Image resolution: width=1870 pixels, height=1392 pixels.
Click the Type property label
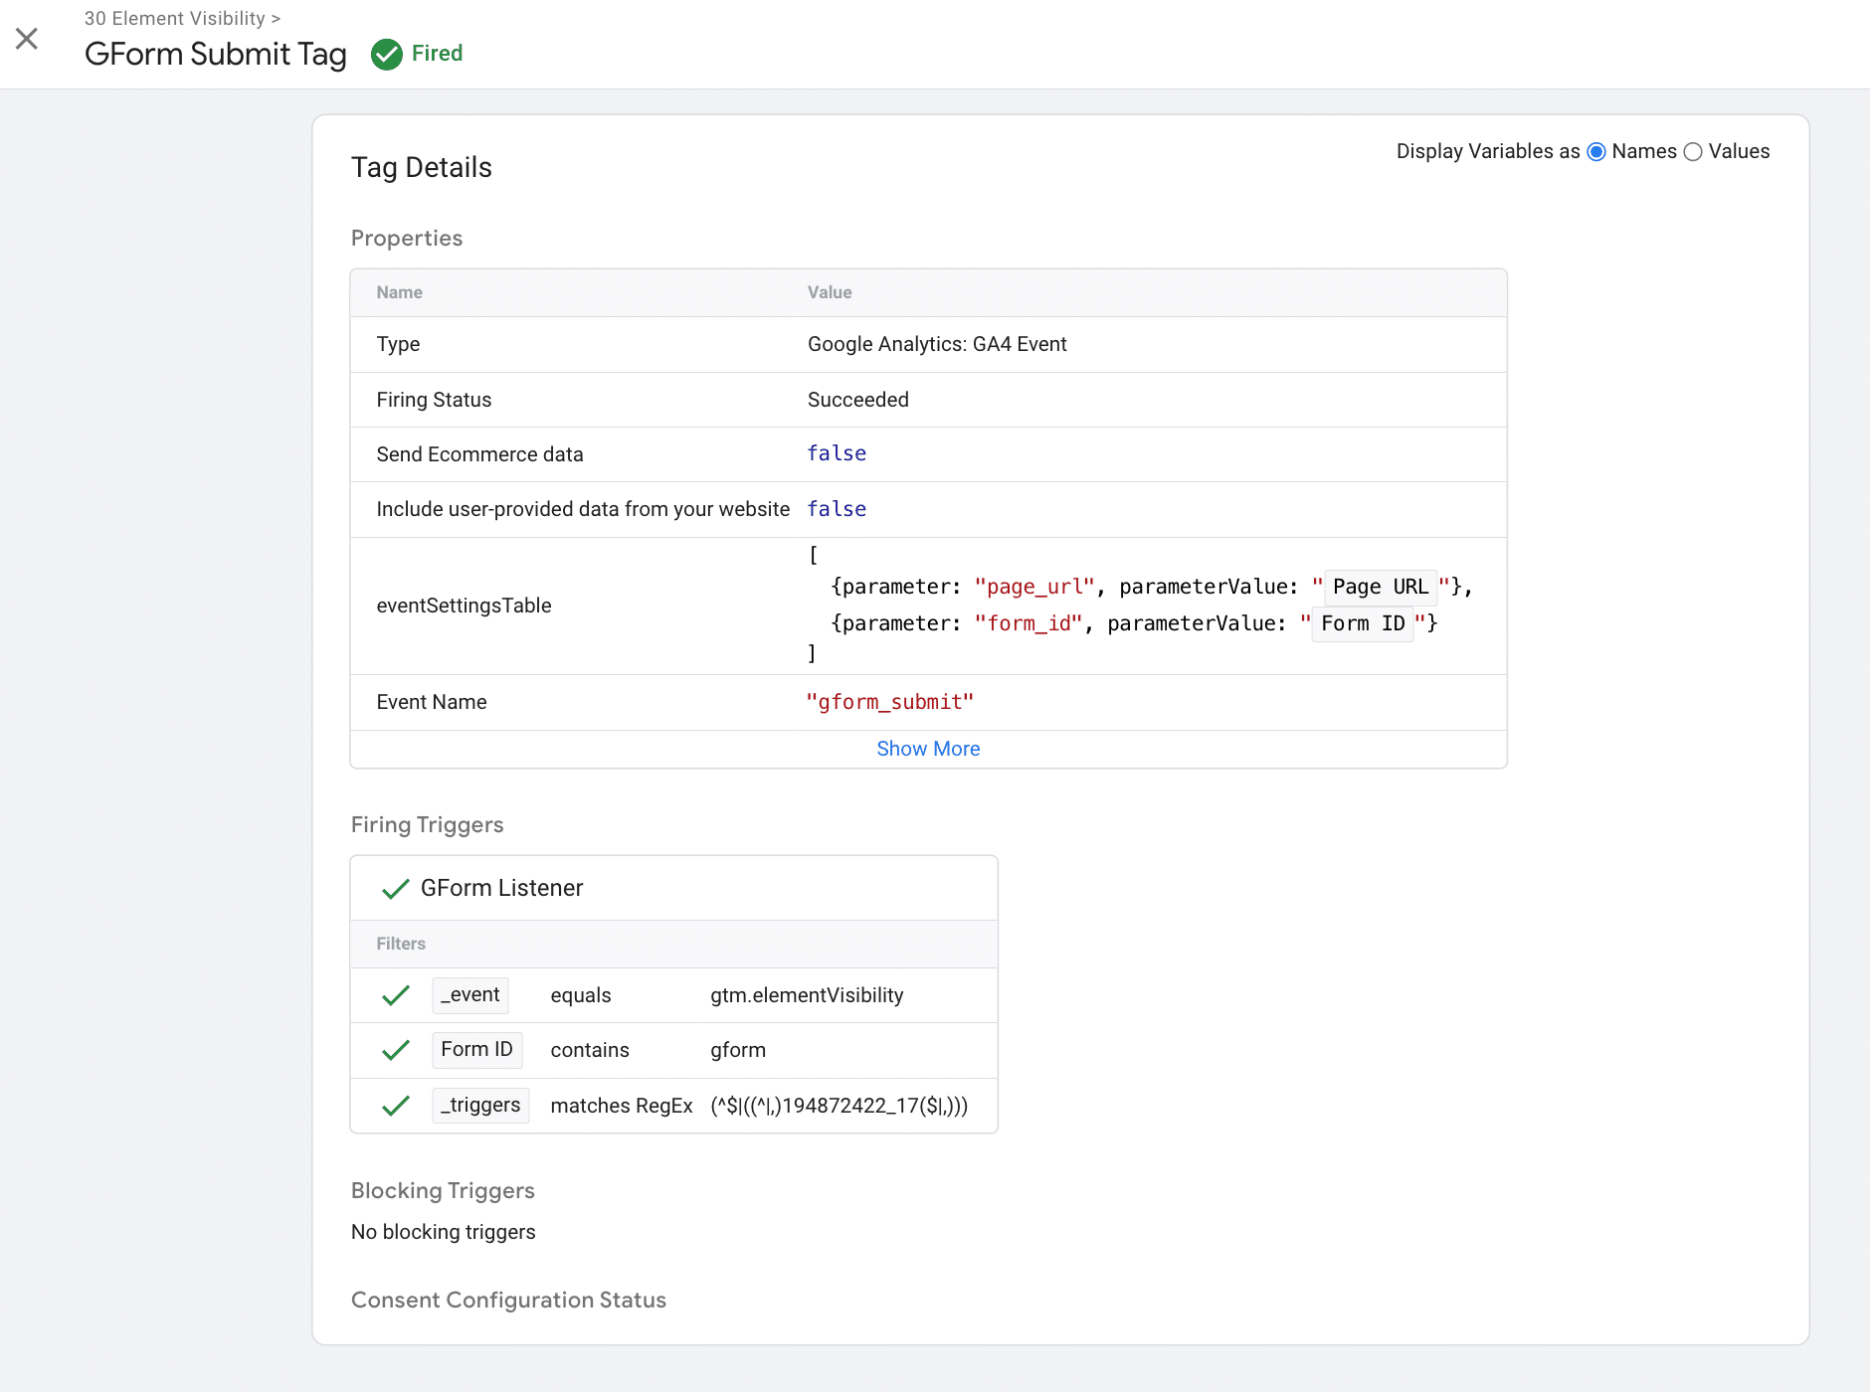tap(398, 344)
